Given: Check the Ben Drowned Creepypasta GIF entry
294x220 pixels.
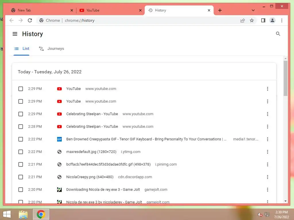Looking at the screenshot, I should click(21, 139).
